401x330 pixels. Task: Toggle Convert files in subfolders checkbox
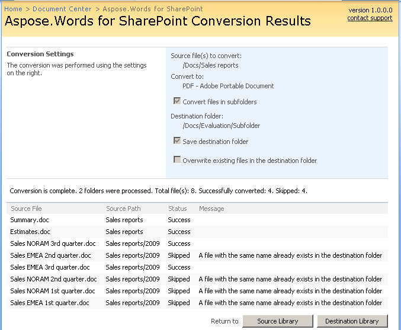pyautogui.click(x=177, y=101)
